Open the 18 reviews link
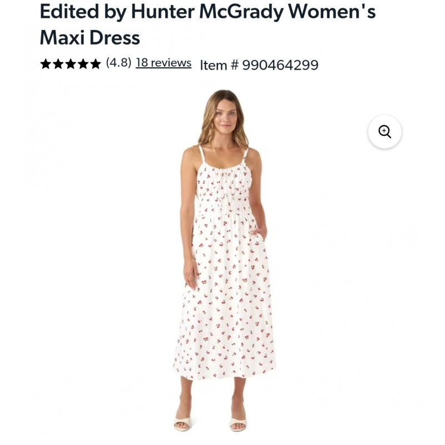Viewport: 445px width, 445px height. point(164,63)
